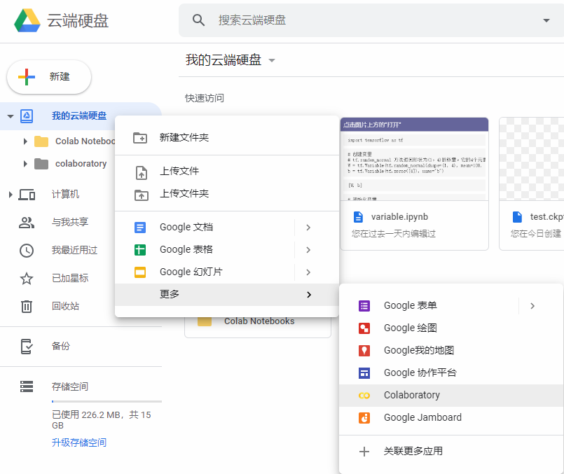This screenshot has width=564, height=474.
Task: Select the colaboratory folder in sidebar
Action: tap(81, 164)
